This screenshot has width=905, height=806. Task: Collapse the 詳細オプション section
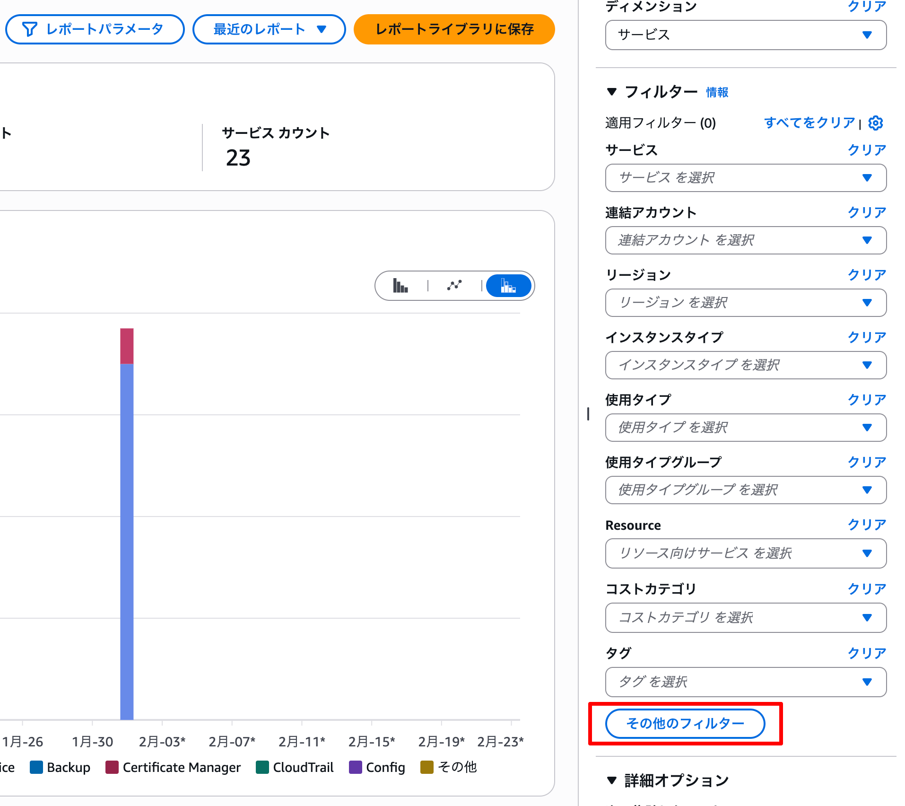[x=612, y=780]
